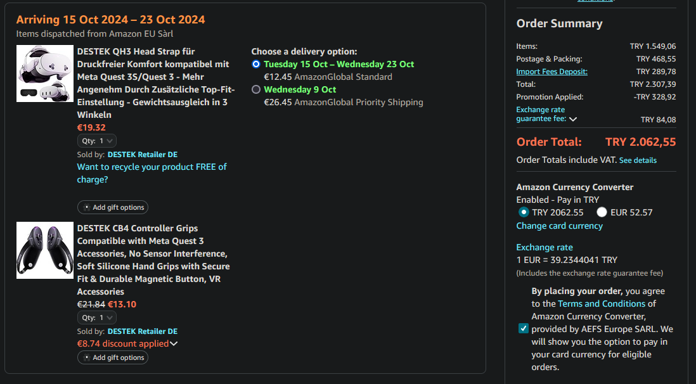
Task: Open the Terms and Conditions link
Action: point(602,304)
